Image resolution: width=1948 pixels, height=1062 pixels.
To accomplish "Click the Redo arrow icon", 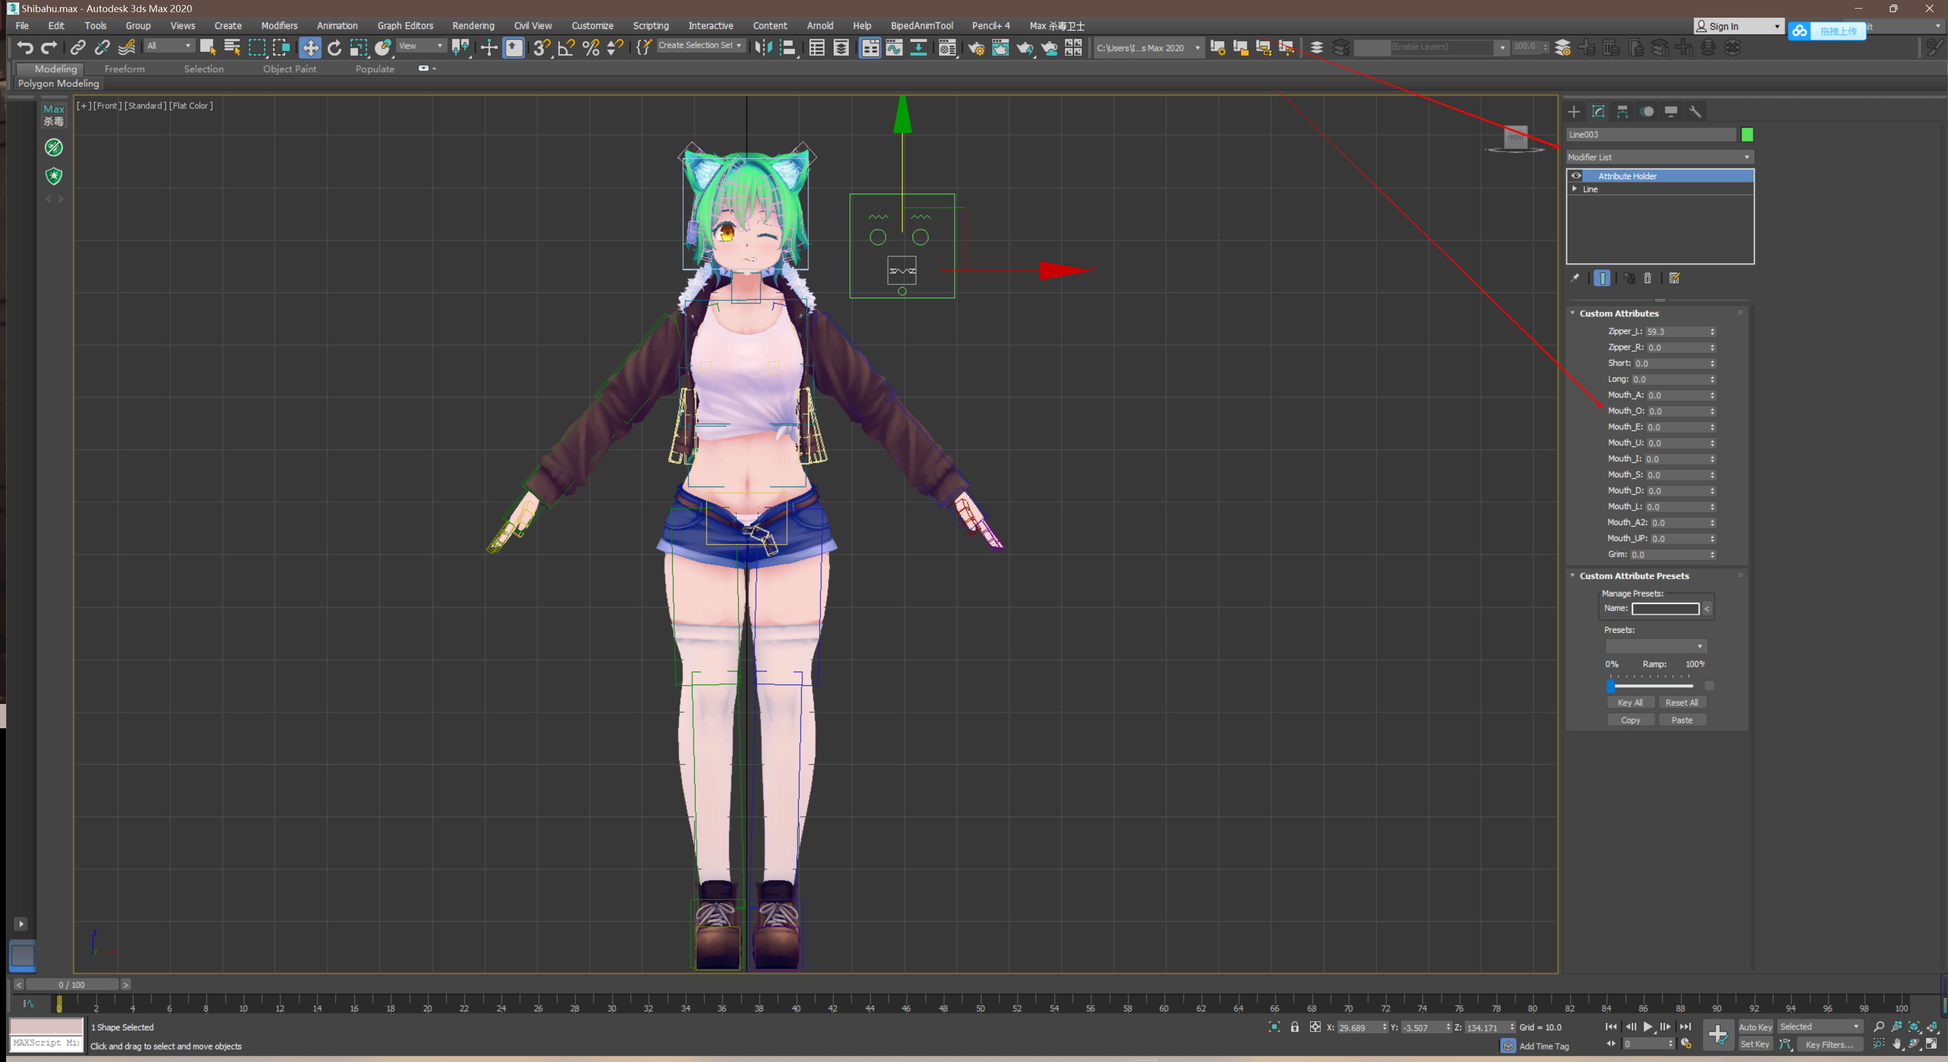I will 49,48.
